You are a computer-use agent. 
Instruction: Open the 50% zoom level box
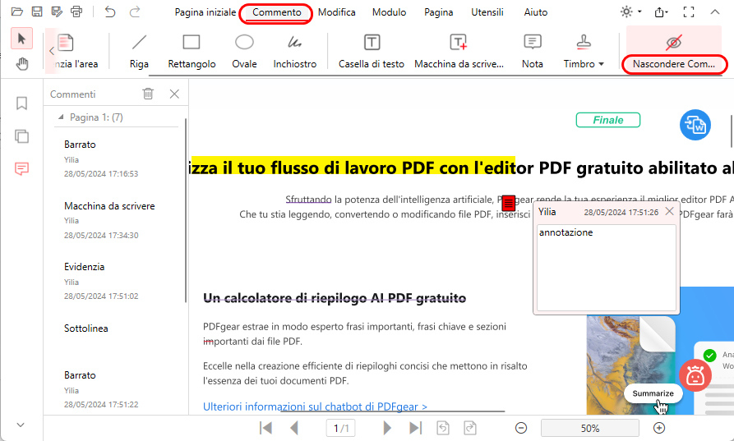click(x=590, y=428)
